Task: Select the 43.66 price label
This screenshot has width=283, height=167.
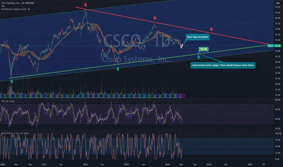Action: [203, 49]
